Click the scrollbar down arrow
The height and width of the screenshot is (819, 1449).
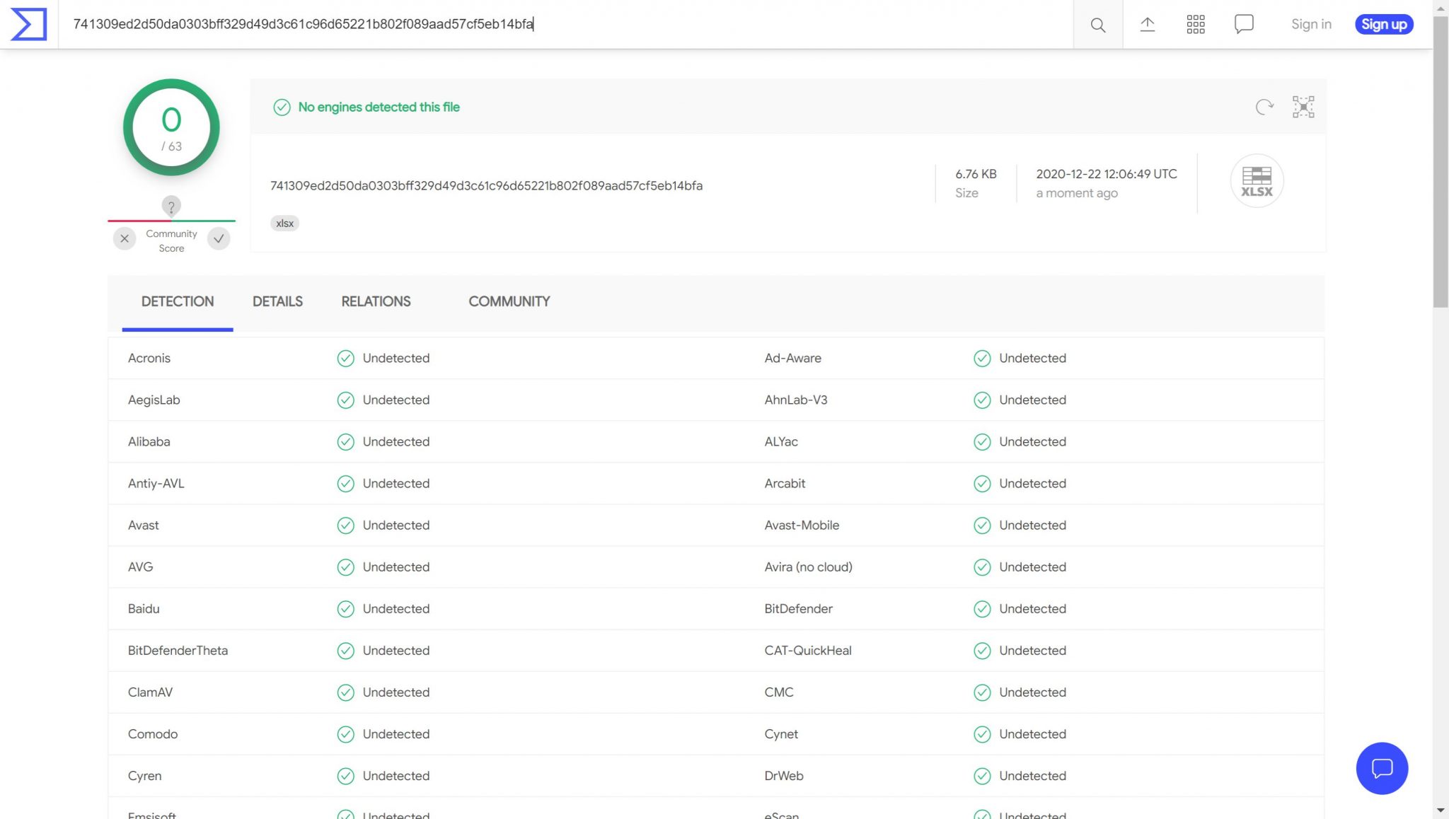click(1441, 811)
